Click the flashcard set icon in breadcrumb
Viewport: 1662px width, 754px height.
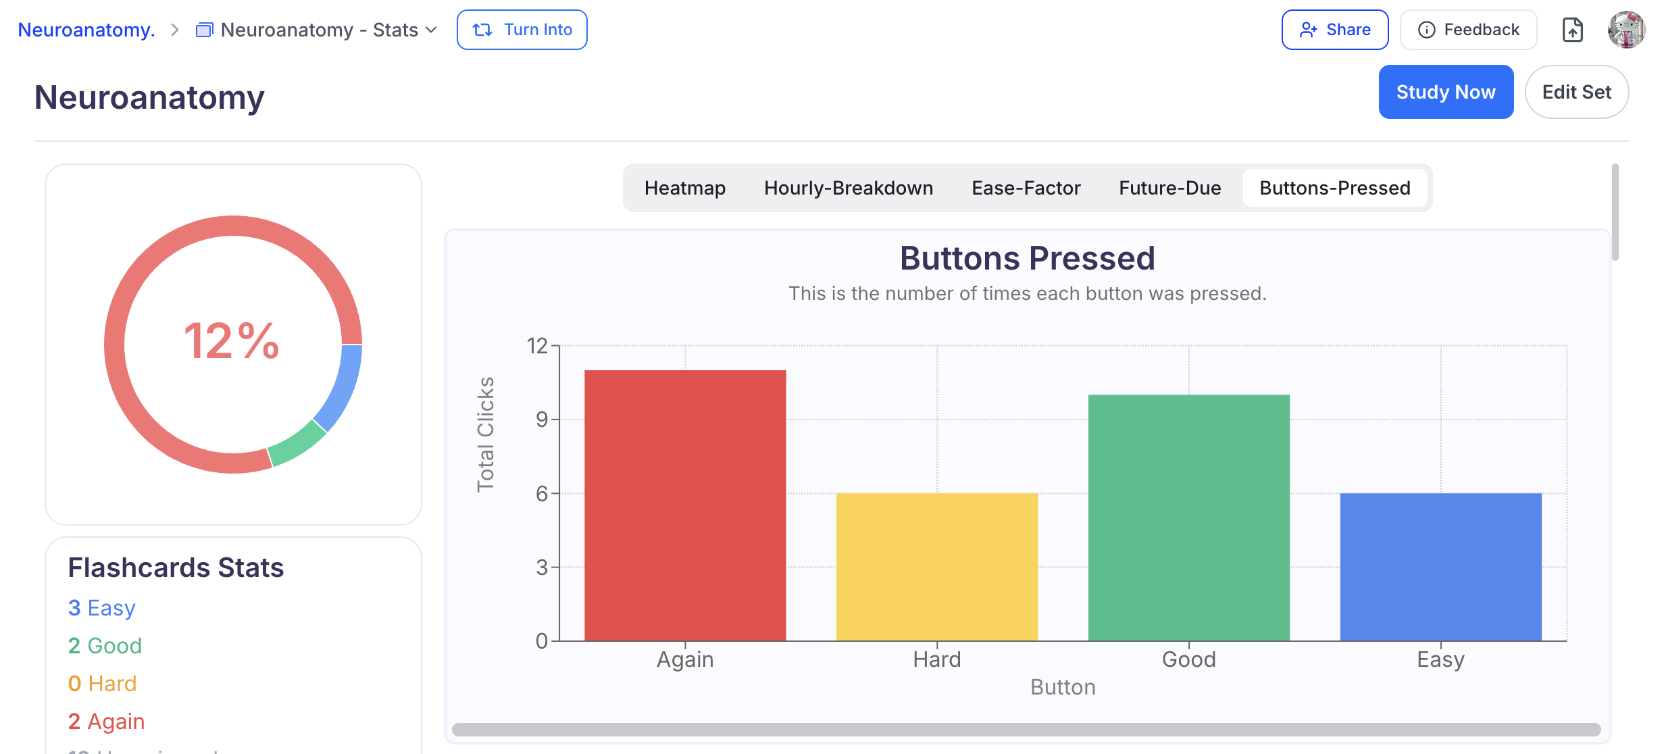click(x=204, y=30)
